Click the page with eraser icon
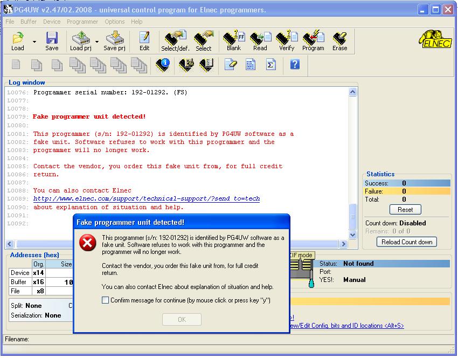 (x=231, y=65)
